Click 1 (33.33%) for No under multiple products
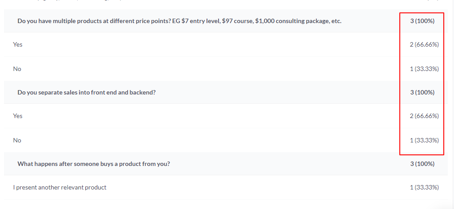The width and height of the screenshot is (454, 209). 424,69
